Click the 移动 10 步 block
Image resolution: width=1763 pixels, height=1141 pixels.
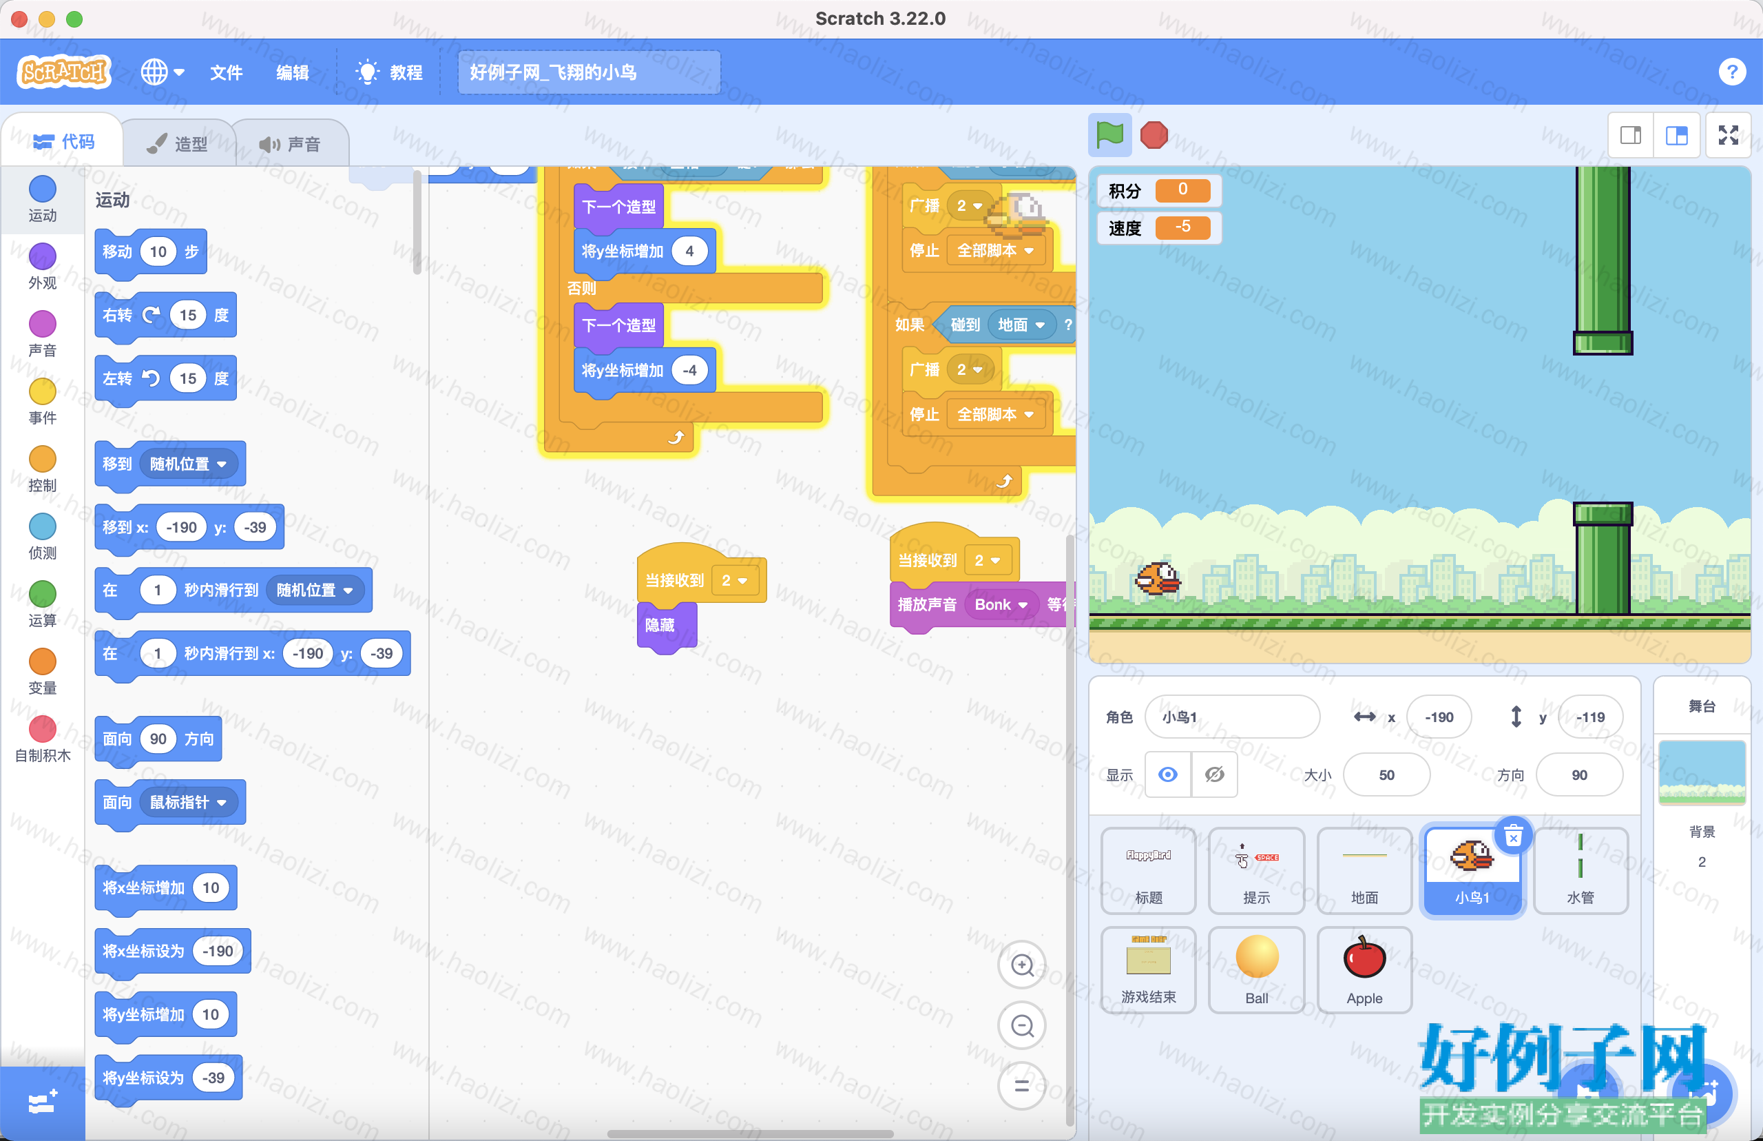click(150, 252)
